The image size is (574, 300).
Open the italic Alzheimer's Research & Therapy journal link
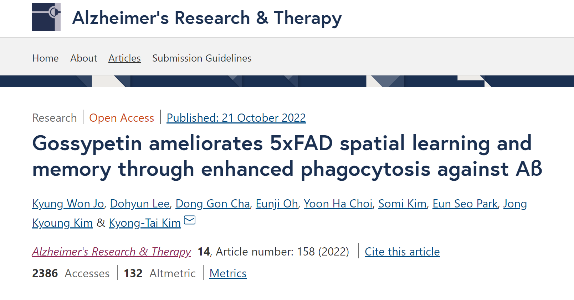(x=112, y=252)
